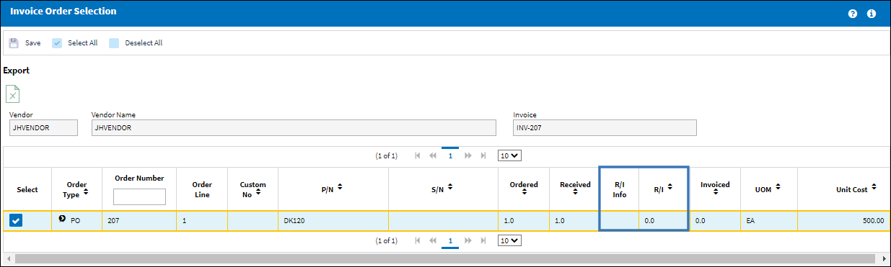Open bottom rows-per-page dropdown
This screenshot has width=891, height=267.
pos(510,240)
